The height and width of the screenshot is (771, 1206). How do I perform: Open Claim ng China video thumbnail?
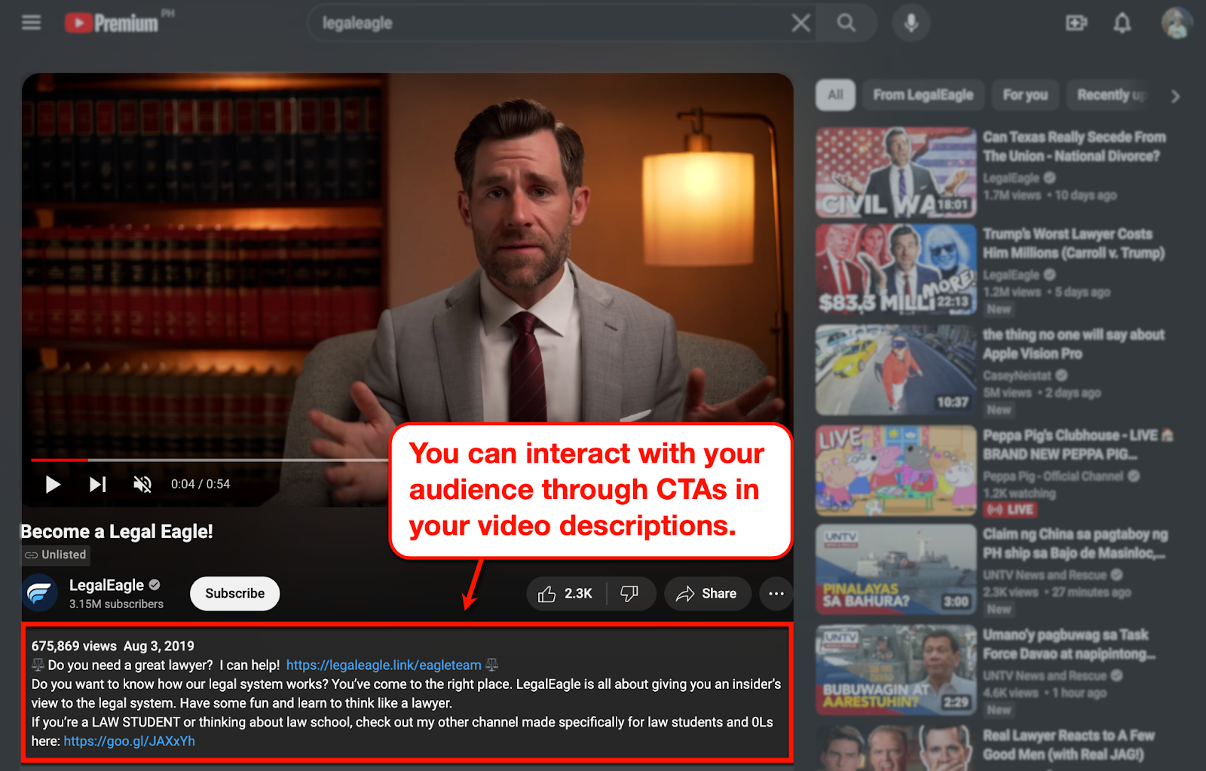(x=896, y=570)
